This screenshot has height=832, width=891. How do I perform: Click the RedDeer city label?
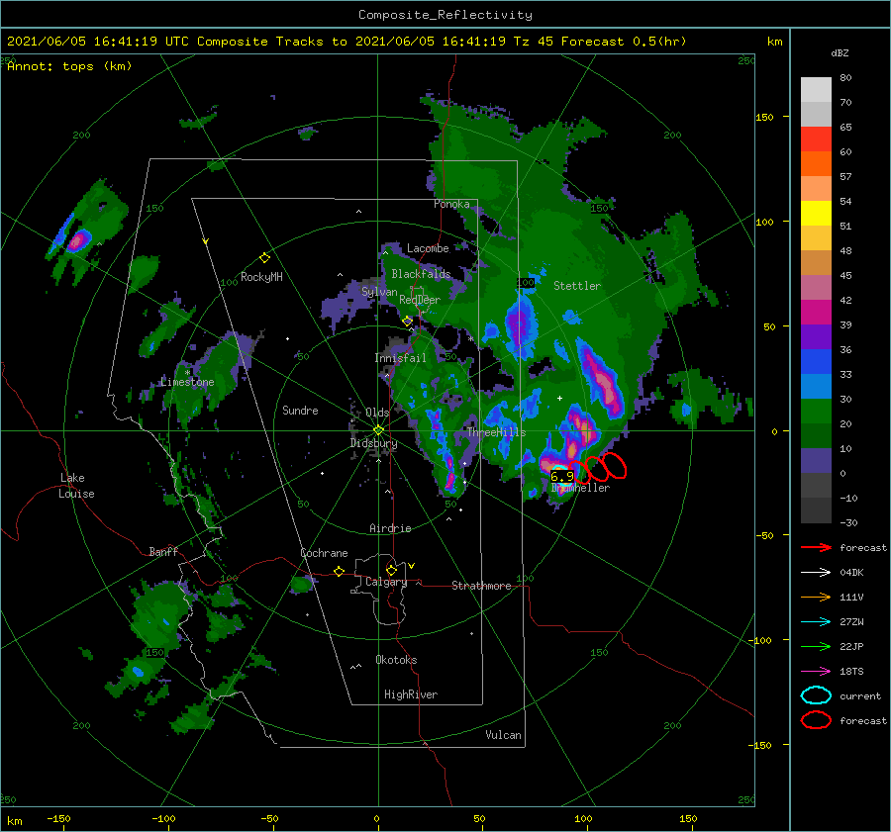click(420, 300)
